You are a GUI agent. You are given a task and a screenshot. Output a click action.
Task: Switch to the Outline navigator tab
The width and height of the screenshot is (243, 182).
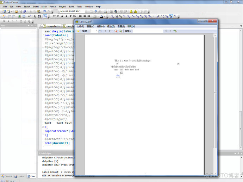point(7,176)
